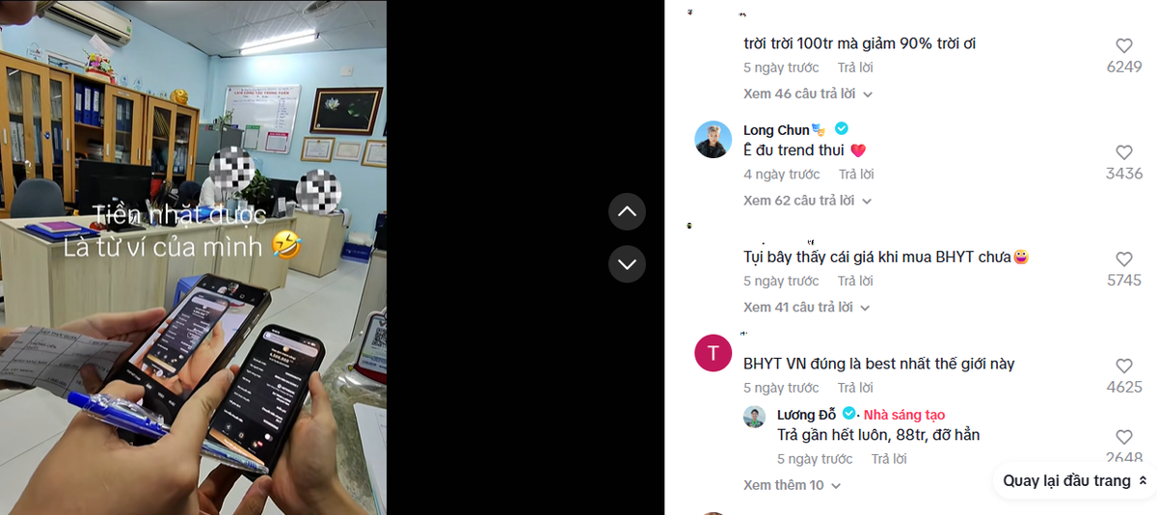Viewport: 1157px width, 515px height.
Task: Go to the next video with down arrow
Action: 627,263
